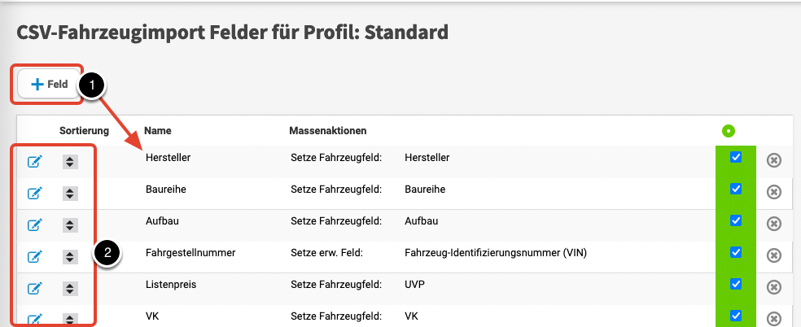This screenshot has width=801, height=327.
Task: Disable the Listenpreis checkbox
Action: [x=736, y=284]
